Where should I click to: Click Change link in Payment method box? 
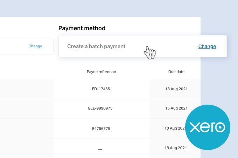click(x=207, y=46)
